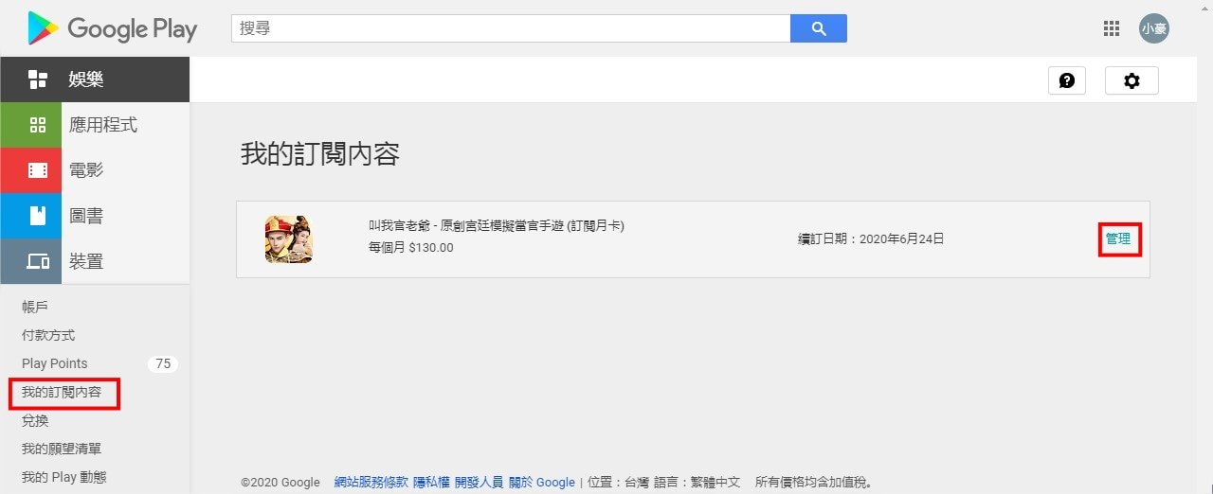
Task: Open the Google apps grid
Action: [1112, 28]
